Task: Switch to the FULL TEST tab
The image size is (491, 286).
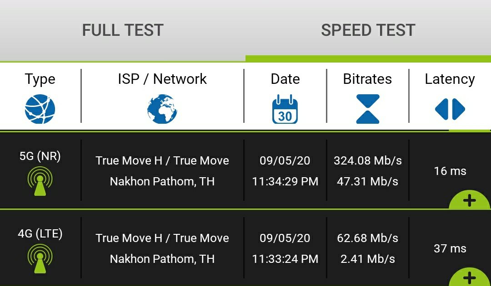Action: click(x=123, y=30)
